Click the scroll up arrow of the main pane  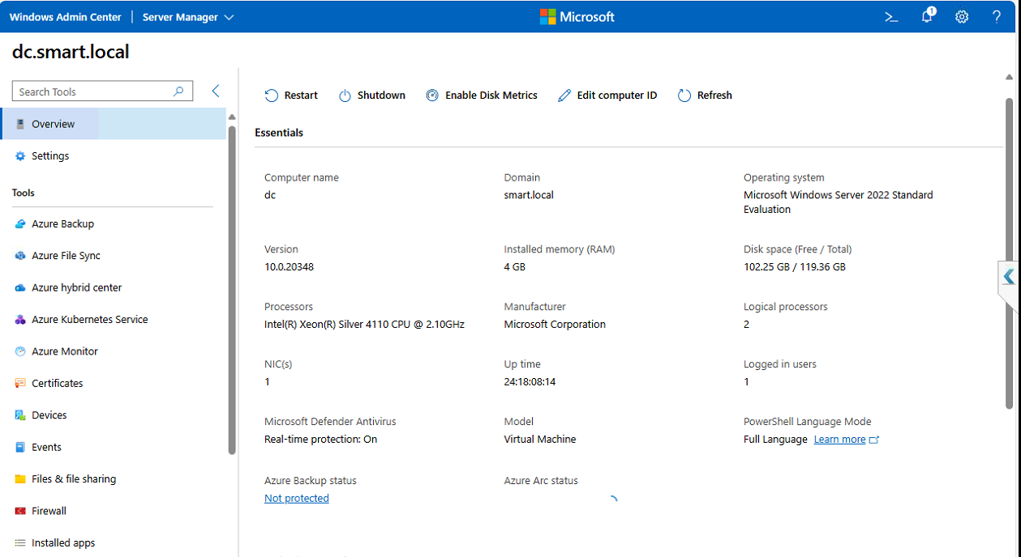1010,77
